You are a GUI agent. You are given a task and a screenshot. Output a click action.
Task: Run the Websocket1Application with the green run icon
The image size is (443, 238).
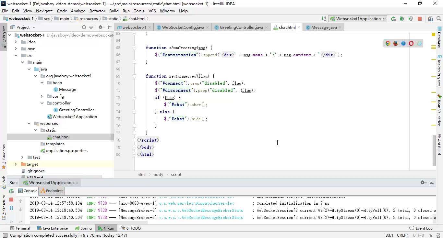[x=393, y=19]
